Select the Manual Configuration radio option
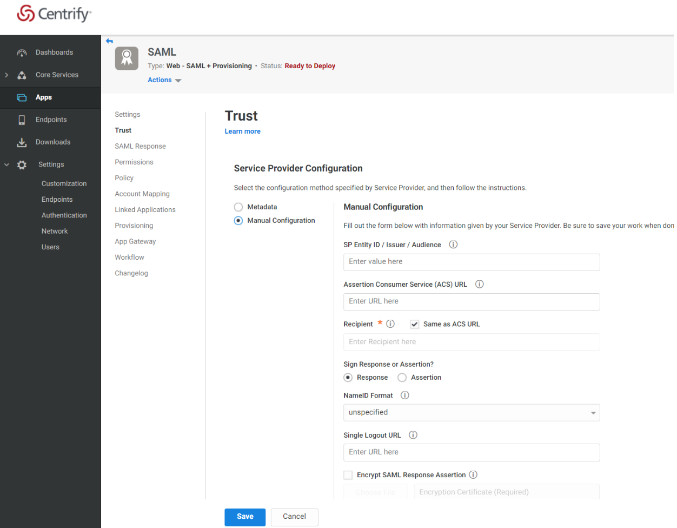677x528 pixels. click(x=238, y=221)
